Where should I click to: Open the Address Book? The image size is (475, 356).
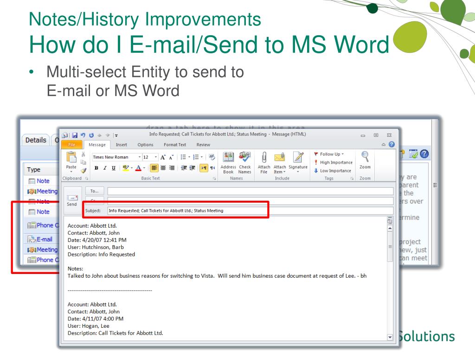click(x=228, y=163)
